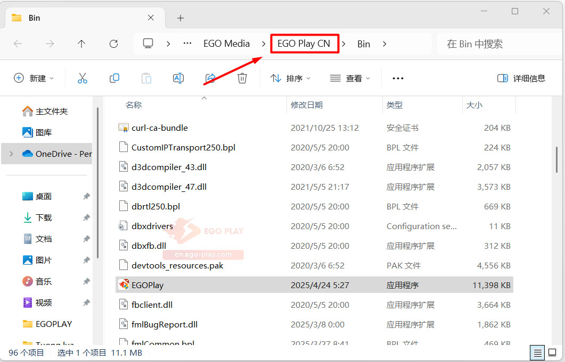Open the New dropdown menu
Image resolution: width=565 pixels, height=362 pixels.
(34, 78)
